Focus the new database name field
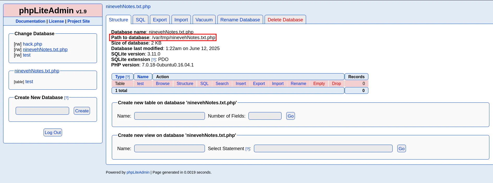The image size is (493, 183). pyautogui.click(x=42, y=111)
